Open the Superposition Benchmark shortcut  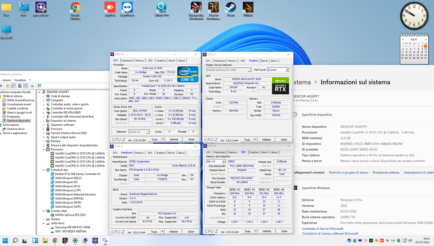pos(196,10)
